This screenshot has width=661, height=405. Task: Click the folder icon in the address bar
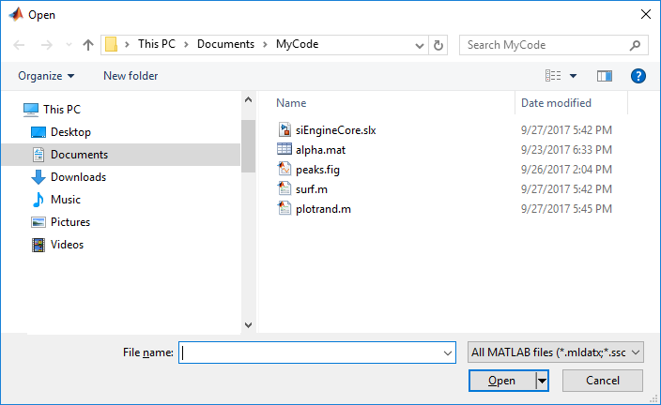click(x=112, y=44)
